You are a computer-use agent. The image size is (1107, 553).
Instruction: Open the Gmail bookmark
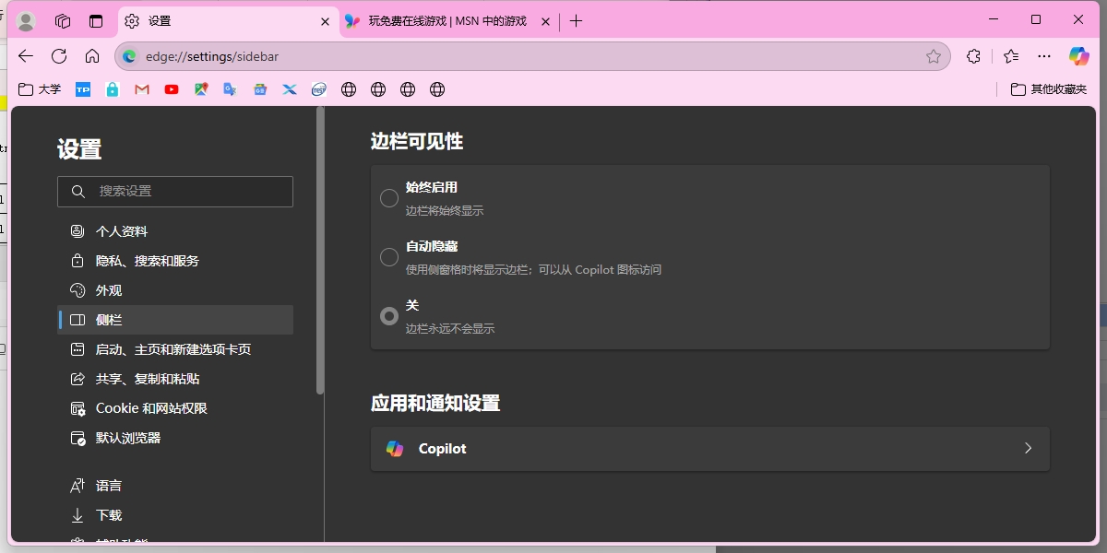point(142,89)
